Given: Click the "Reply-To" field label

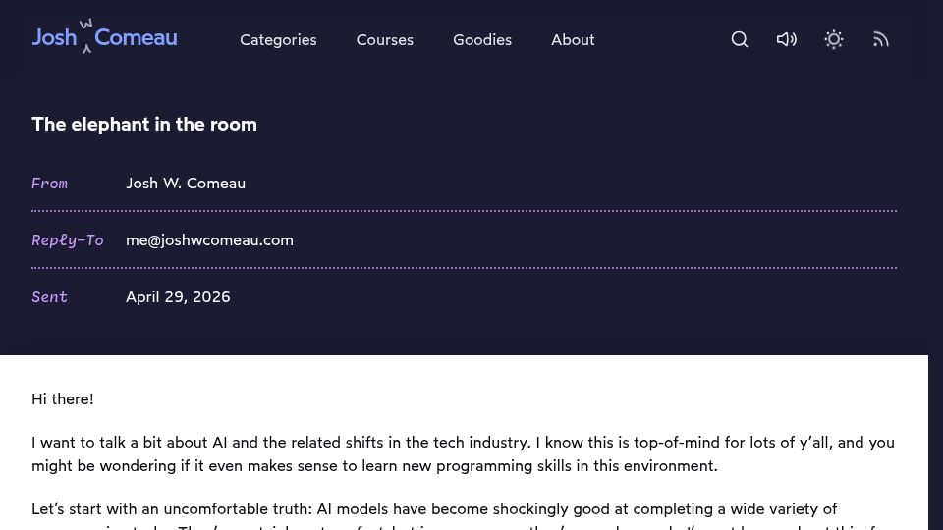Looking at the screenshot, I should pos(68,240).
